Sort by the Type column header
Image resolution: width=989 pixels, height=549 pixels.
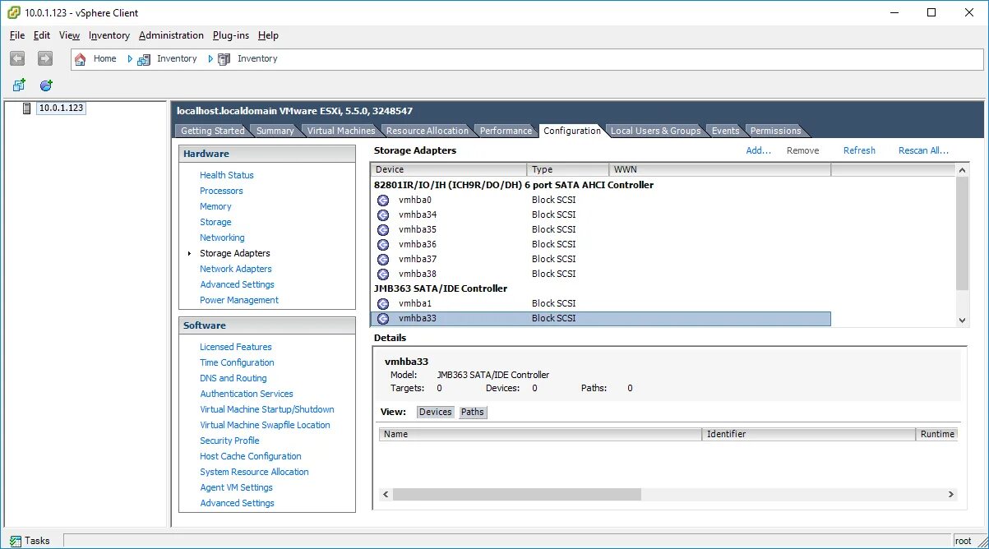[568, 169]
